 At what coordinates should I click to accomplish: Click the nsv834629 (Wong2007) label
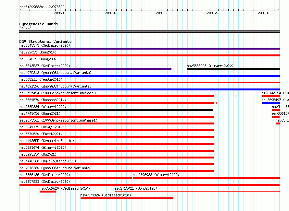[x=39, y=59]
